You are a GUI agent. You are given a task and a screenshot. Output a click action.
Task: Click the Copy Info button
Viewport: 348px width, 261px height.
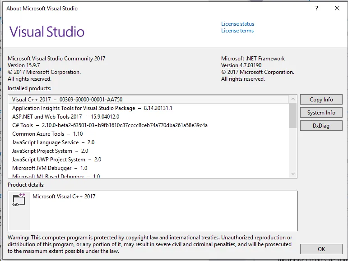[321, 100]
